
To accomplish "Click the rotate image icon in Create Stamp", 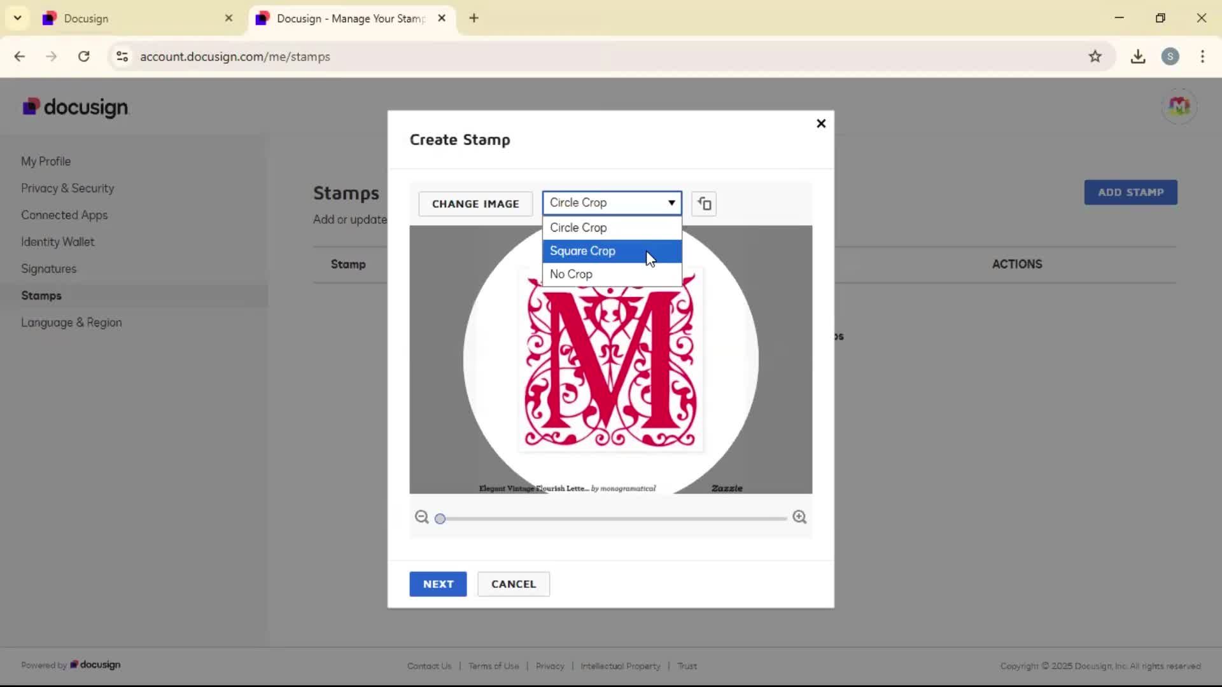I will tap(704, 204).
